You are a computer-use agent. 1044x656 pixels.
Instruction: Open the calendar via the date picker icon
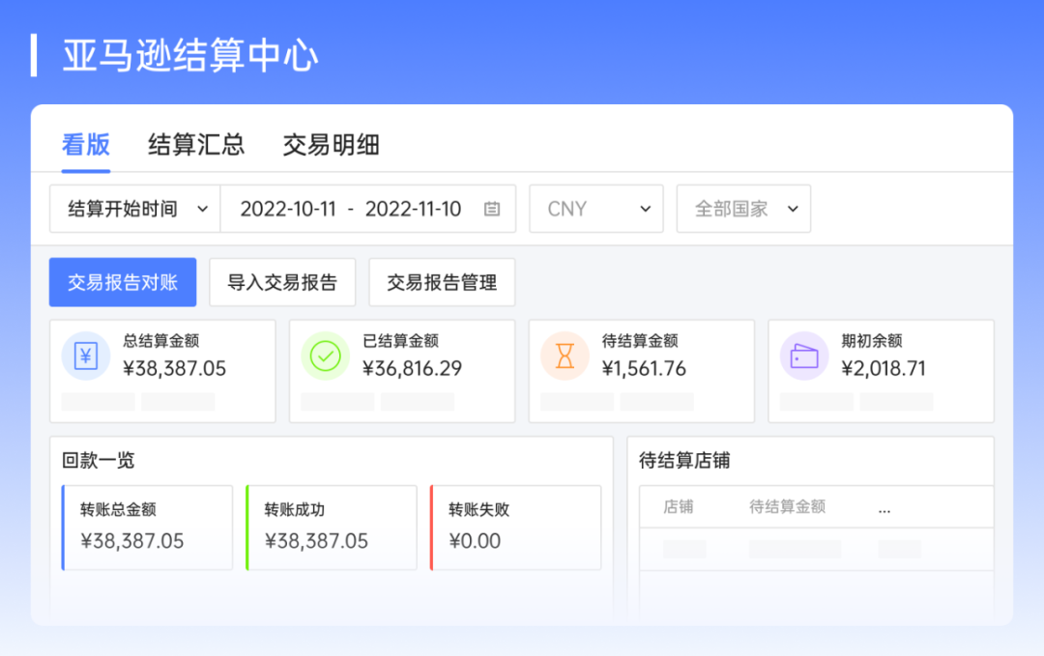pyautogui.click(x=492, y=209)
